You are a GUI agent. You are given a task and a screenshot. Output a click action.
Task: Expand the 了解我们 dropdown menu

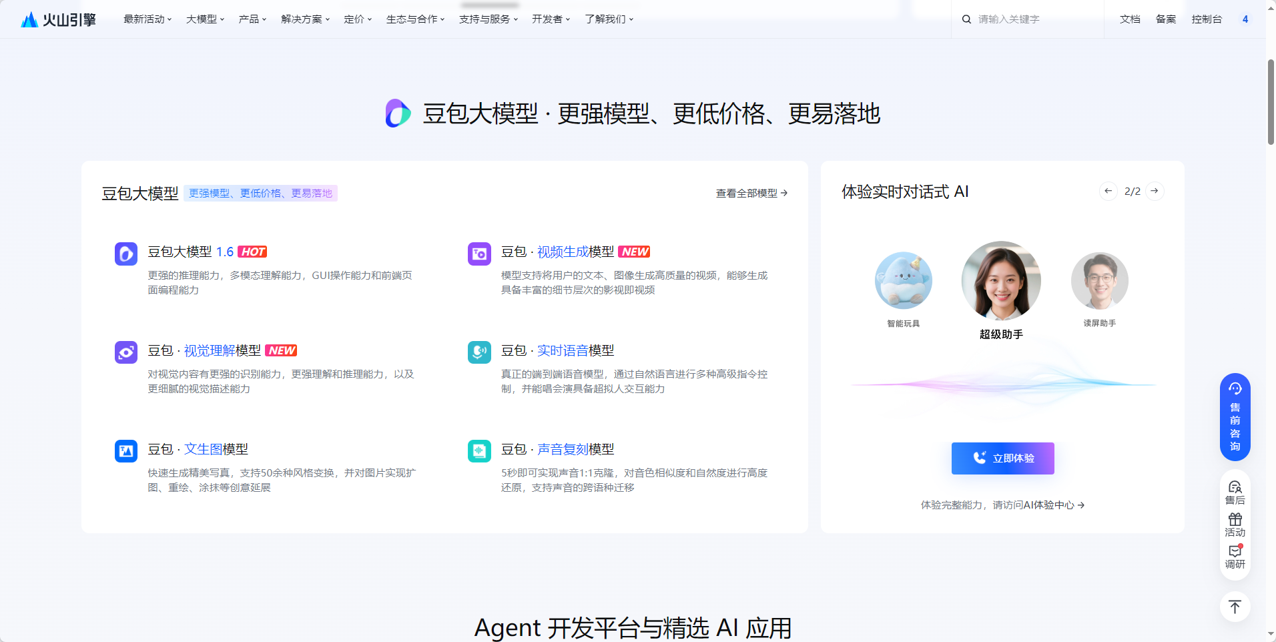(609, 19)
